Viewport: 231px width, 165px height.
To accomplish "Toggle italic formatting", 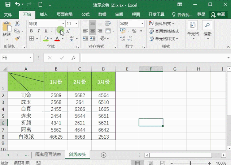I will (39, 31).
